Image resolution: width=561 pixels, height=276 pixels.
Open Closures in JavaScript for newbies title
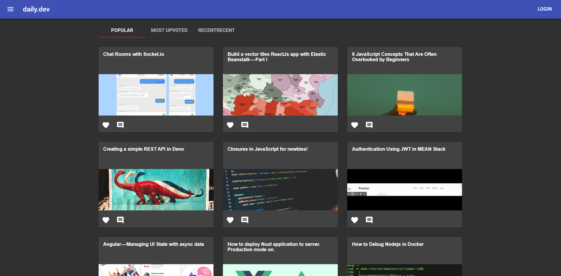(268, 149)
